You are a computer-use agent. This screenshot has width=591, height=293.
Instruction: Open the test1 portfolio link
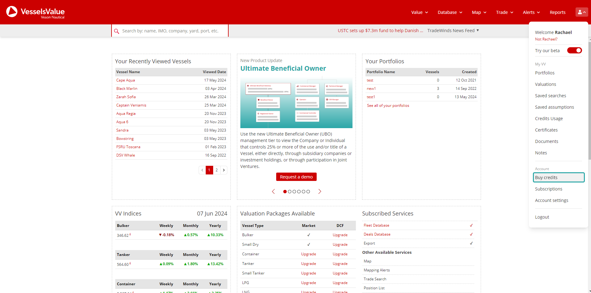(x=371, y=97)
